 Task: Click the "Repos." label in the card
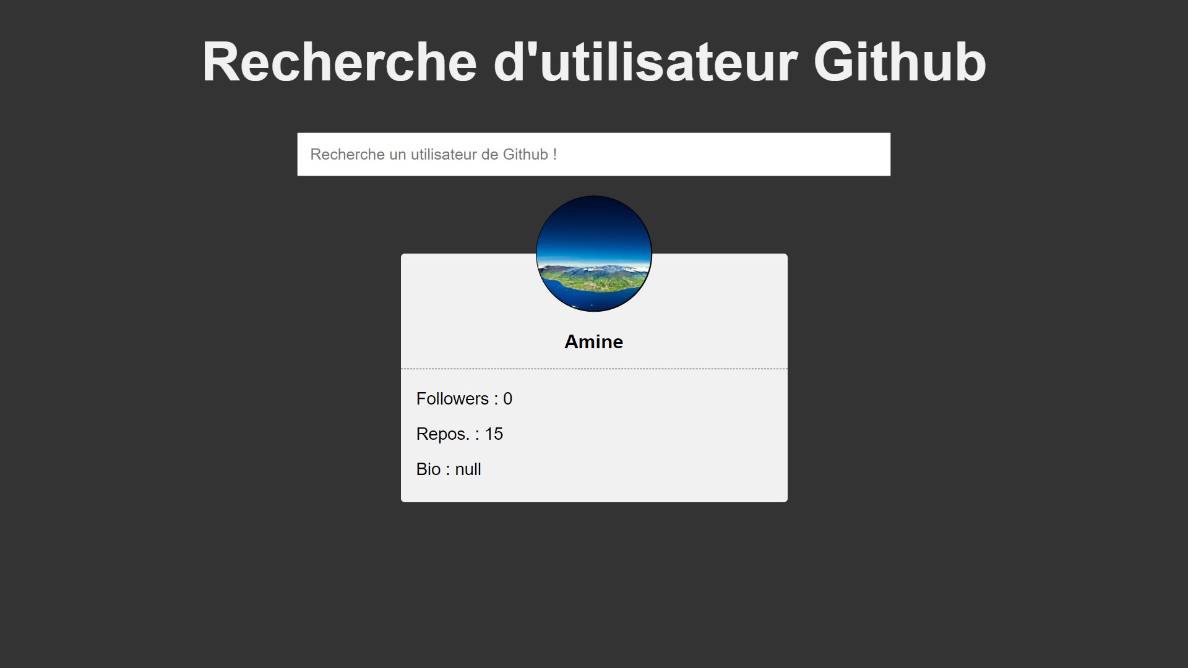442,434
